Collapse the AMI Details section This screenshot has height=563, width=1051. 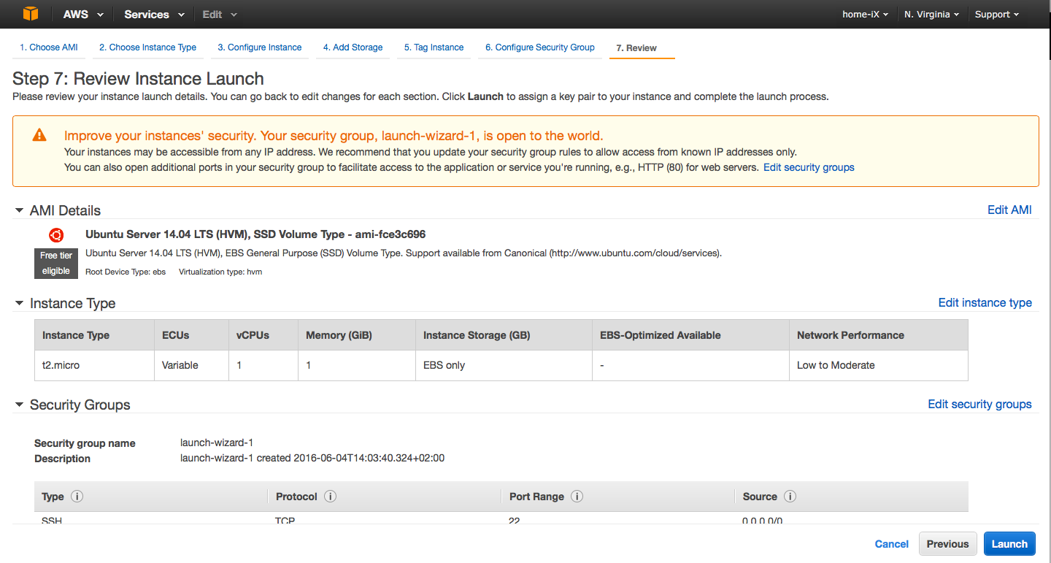click(20, 210)
